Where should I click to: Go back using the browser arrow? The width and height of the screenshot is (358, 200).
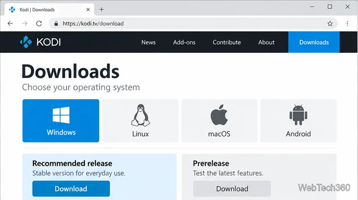[x=10, y=24]
